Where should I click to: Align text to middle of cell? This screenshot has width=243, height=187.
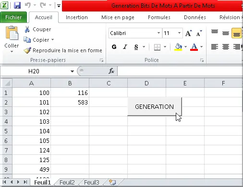pos(226,33)
